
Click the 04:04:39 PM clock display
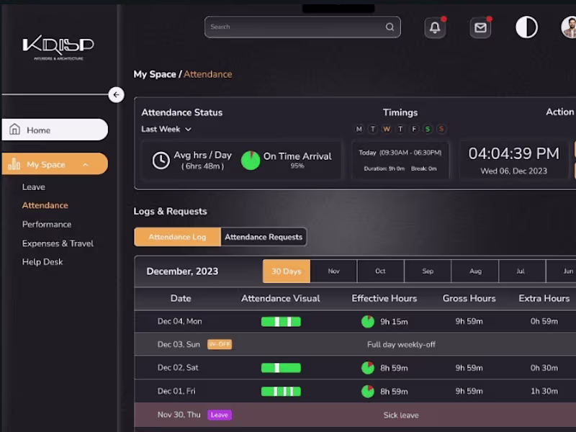(513, 153)
